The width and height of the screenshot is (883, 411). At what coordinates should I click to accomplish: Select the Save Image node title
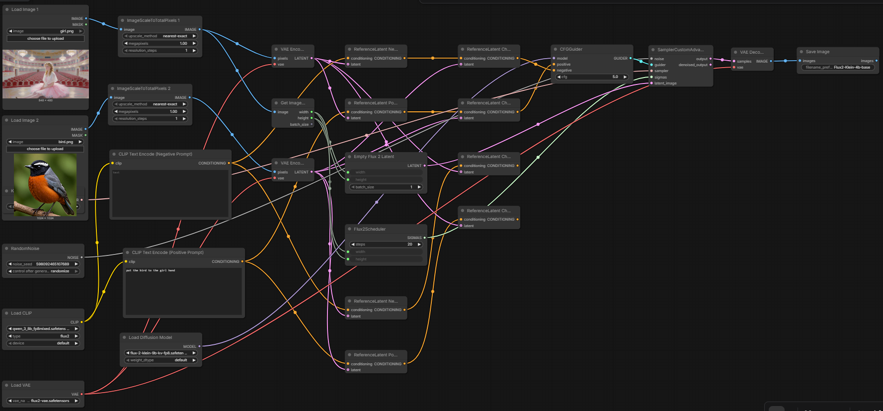817,52
